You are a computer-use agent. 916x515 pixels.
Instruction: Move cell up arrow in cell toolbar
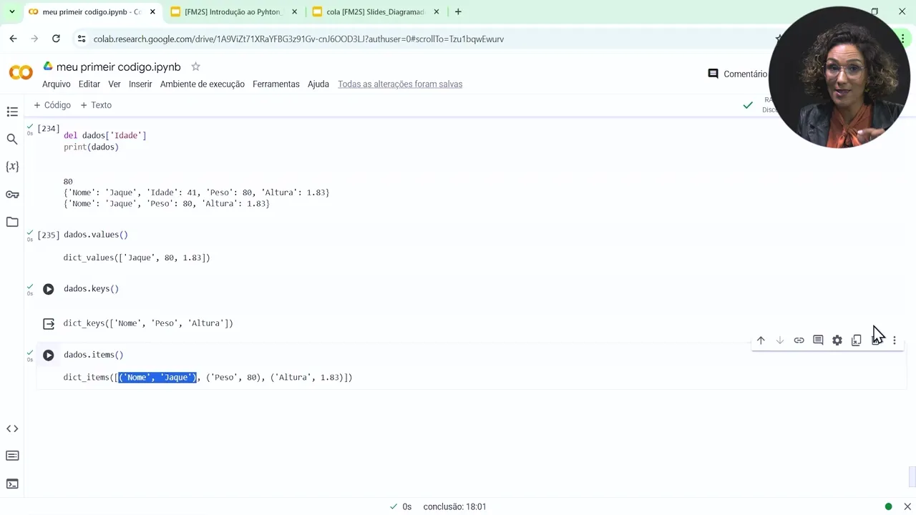coord(761,340)
